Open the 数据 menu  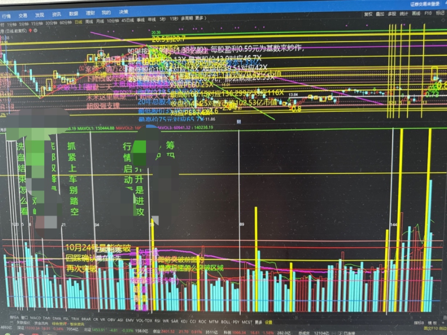pos(73,14)
